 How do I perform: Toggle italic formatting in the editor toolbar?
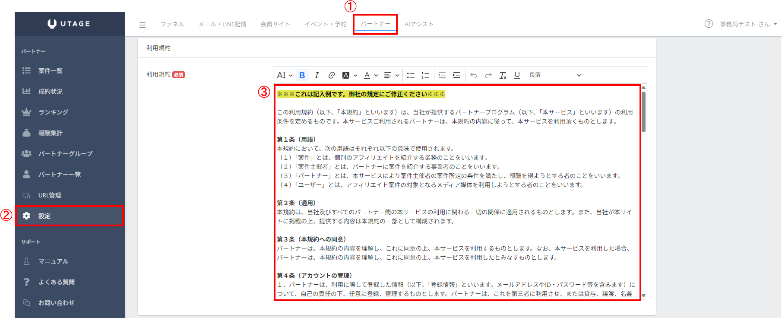click(x=317, y=75)
